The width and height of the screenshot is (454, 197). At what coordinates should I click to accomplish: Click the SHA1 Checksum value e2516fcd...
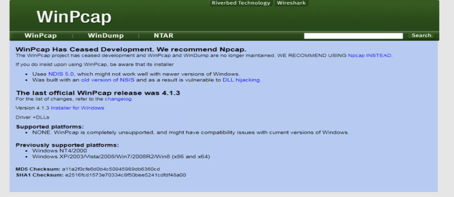pos(126,175)
